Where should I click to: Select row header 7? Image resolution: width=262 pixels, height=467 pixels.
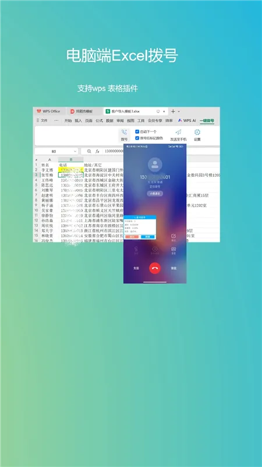click(36, 195)
